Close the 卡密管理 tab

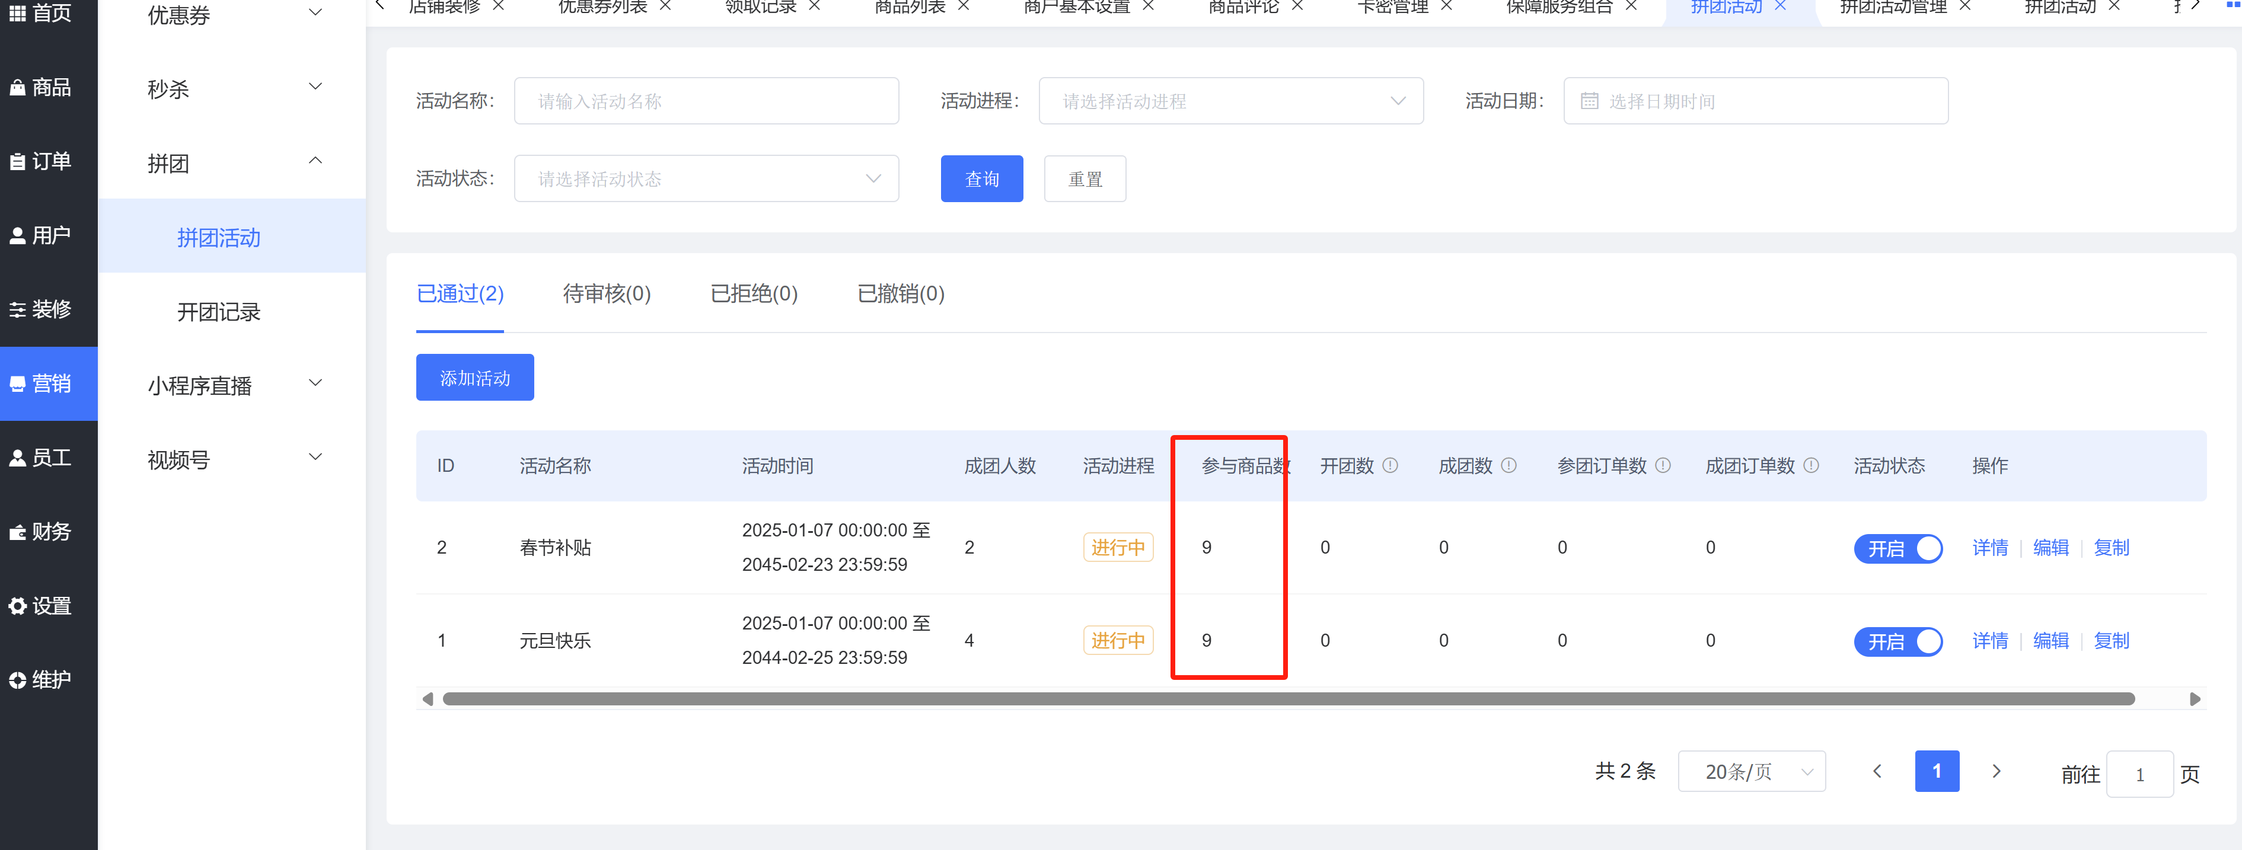point(1446,5)
